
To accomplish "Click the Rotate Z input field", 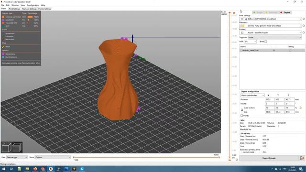I will (x=290, y=104).
